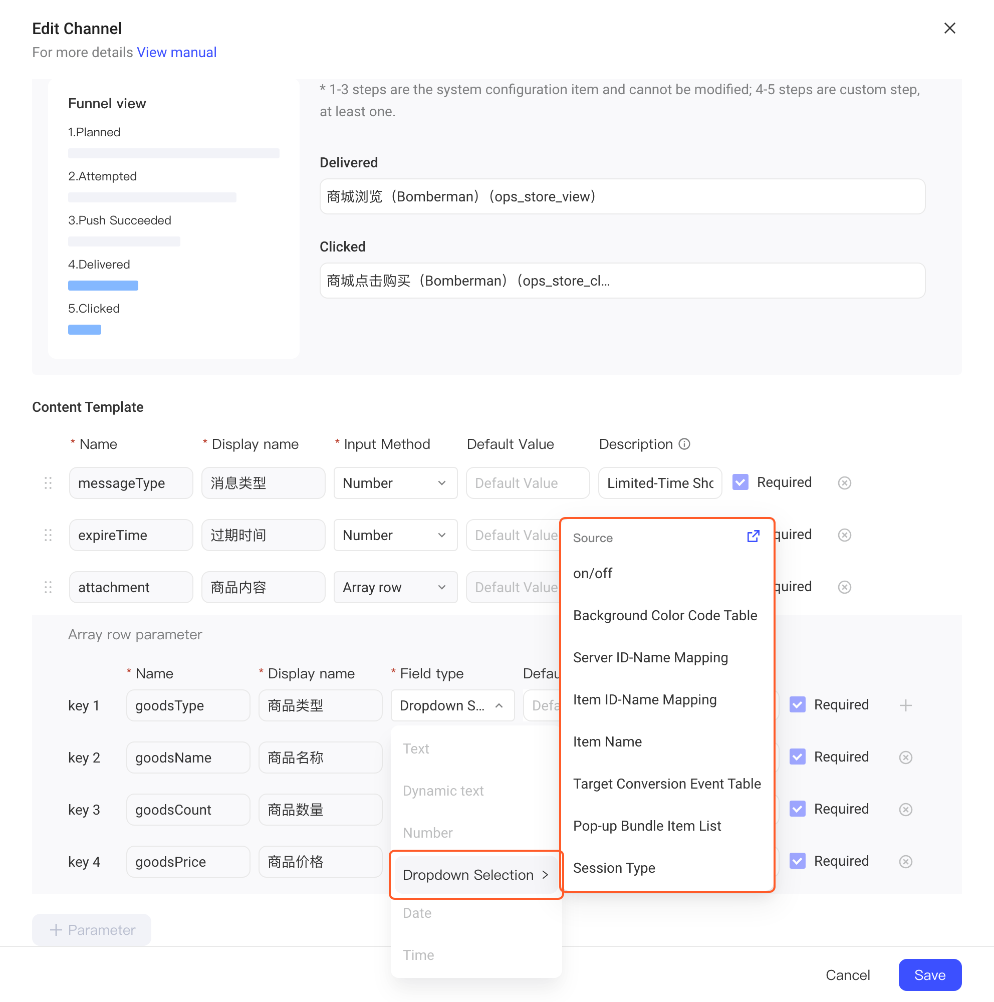Screen dimensions: 994x1002
Task: Delete the goodsName key row
Action: pos(905,757)
